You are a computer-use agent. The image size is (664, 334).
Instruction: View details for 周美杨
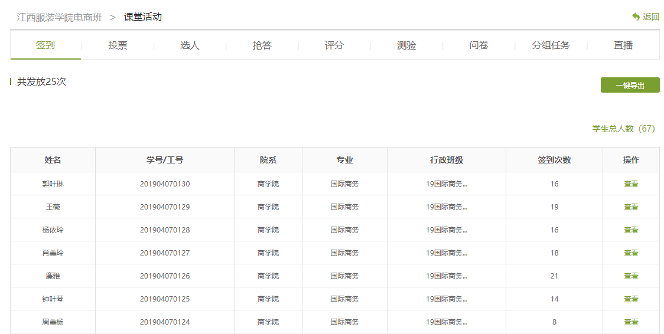pyautogui.click(x=631, y=322)
